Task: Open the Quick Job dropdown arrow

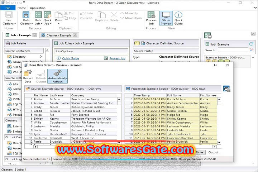Action: point(51,24)
